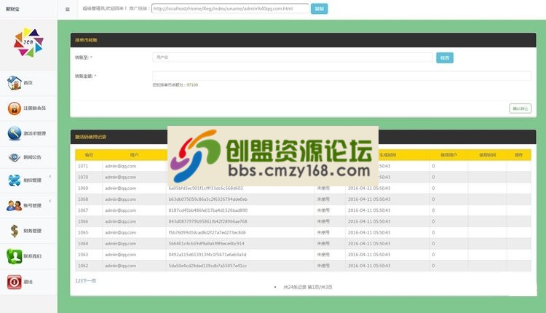546x313 pixels.
Task: Toggle the hamburger sidebar menu icon
Action: 68,9
